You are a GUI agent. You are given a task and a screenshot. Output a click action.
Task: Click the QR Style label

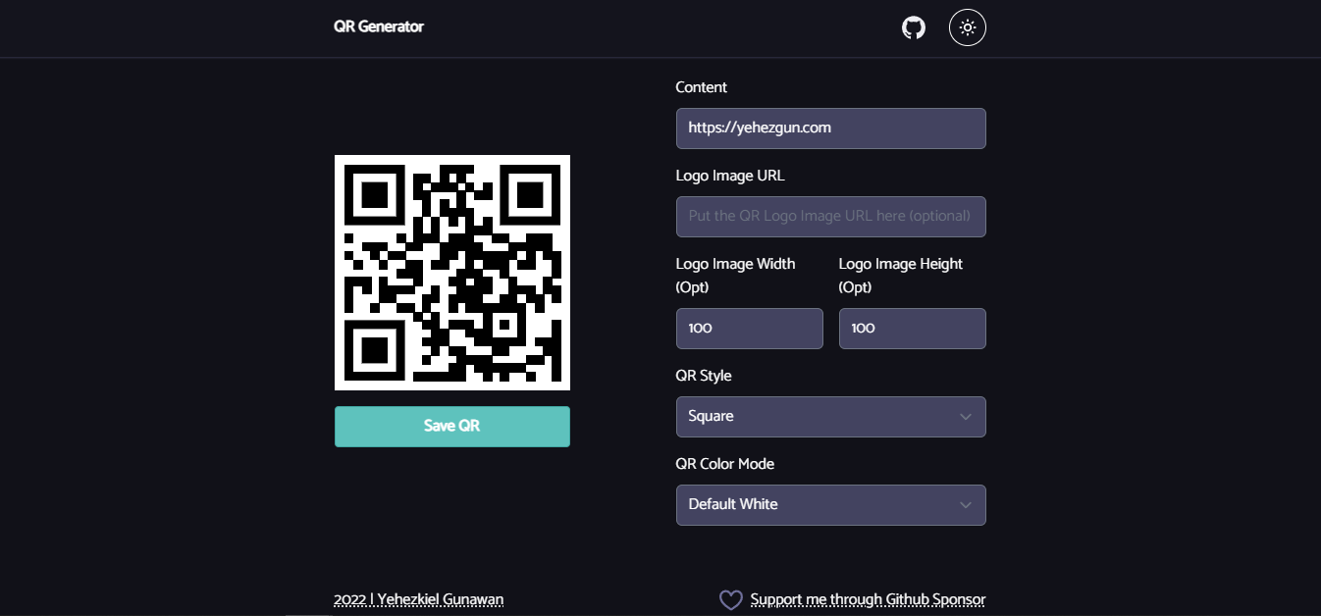[704, 376]
